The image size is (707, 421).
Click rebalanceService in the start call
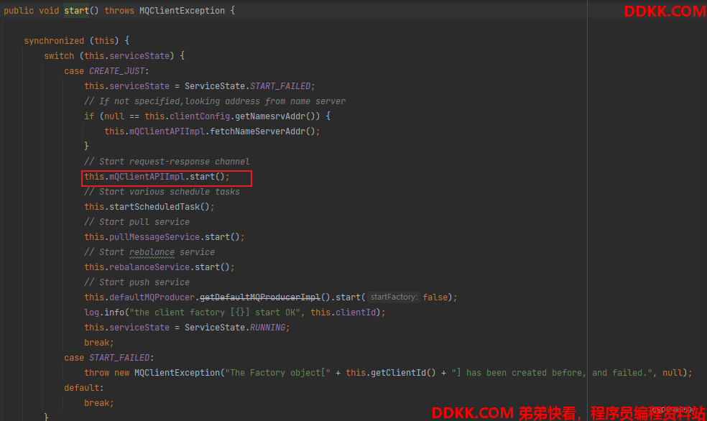click(149, 267)
